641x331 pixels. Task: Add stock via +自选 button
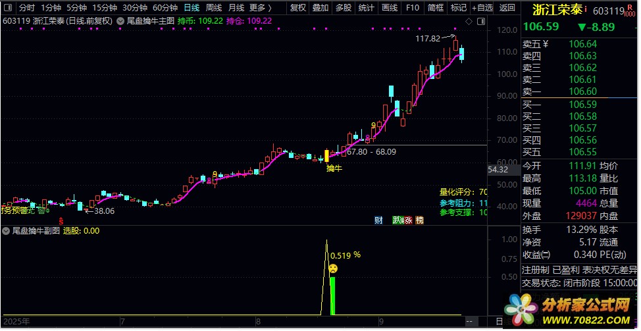[x=482, y=7]
